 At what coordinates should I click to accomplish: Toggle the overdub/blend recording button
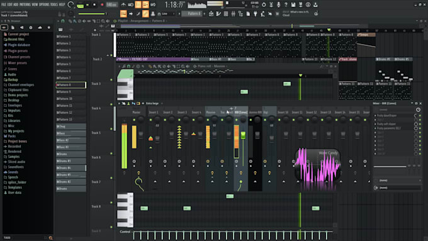click(145, 4)
